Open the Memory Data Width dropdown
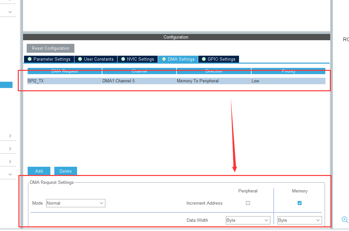Viewport: 349px width, 231px height. (300, 220)
